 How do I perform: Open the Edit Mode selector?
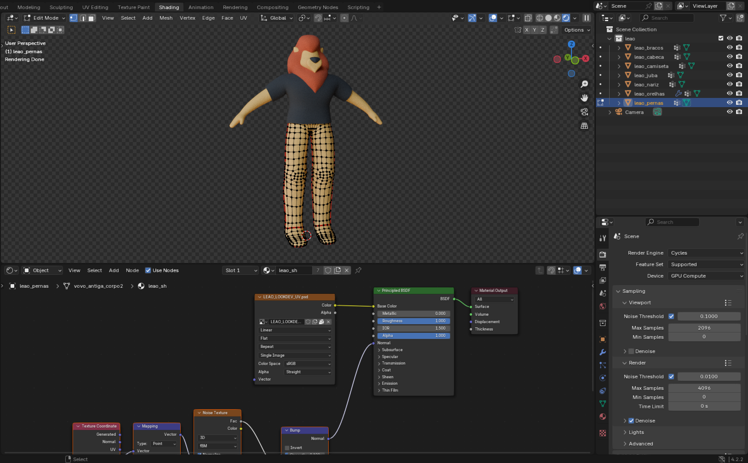(x=45, y=18)
